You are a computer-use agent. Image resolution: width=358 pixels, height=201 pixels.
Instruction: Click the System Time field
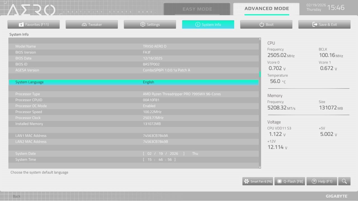point(134,159)
